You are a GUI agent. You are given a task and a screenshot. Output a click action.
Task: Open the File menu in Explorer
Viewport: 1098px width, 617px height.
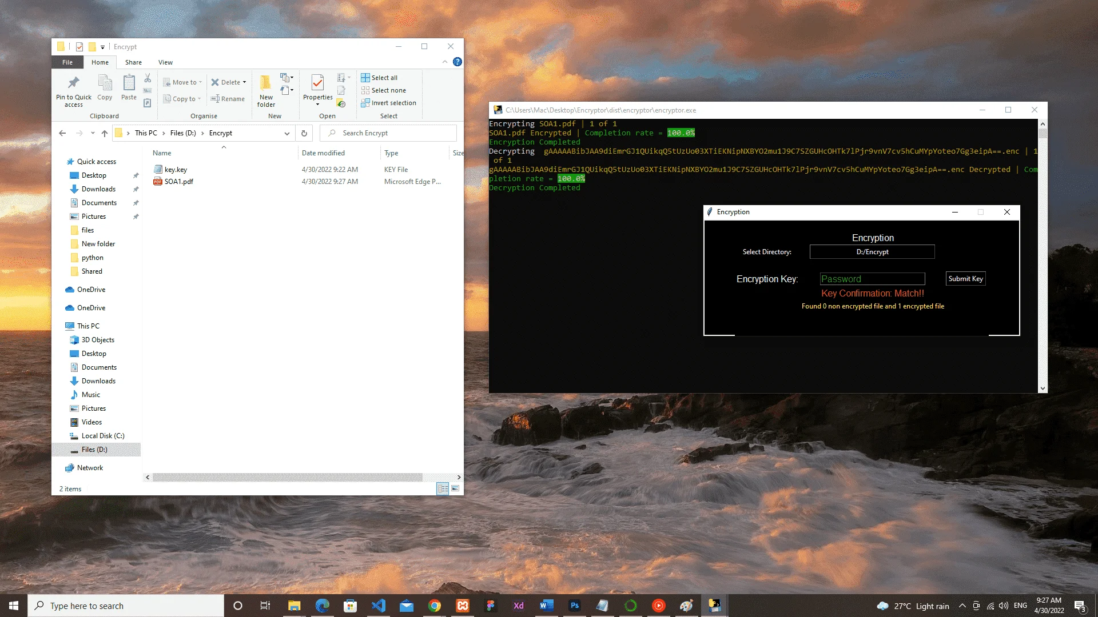point(67,62)
